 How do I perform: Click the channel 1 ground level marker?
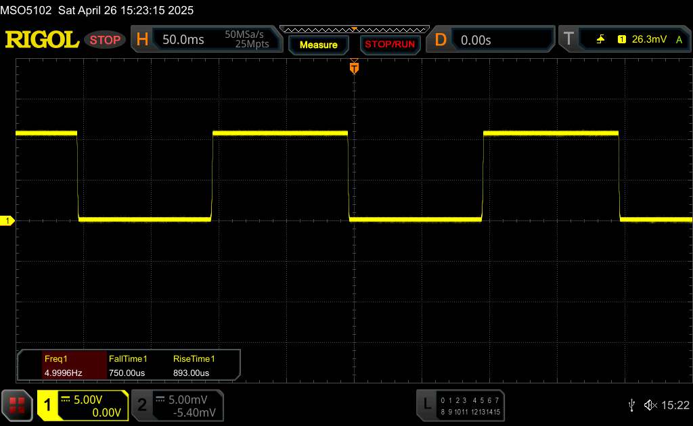[7, 220]
